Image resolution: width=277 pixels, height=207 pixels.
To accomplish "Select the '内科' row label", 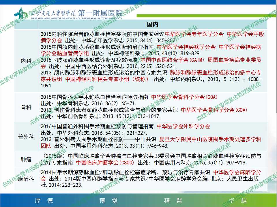I will coord(26,61).
